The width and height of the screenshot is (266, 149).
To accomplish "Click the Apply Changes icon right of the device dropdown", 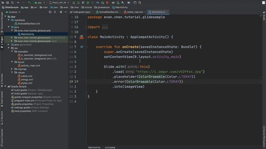I will point(74,3).
